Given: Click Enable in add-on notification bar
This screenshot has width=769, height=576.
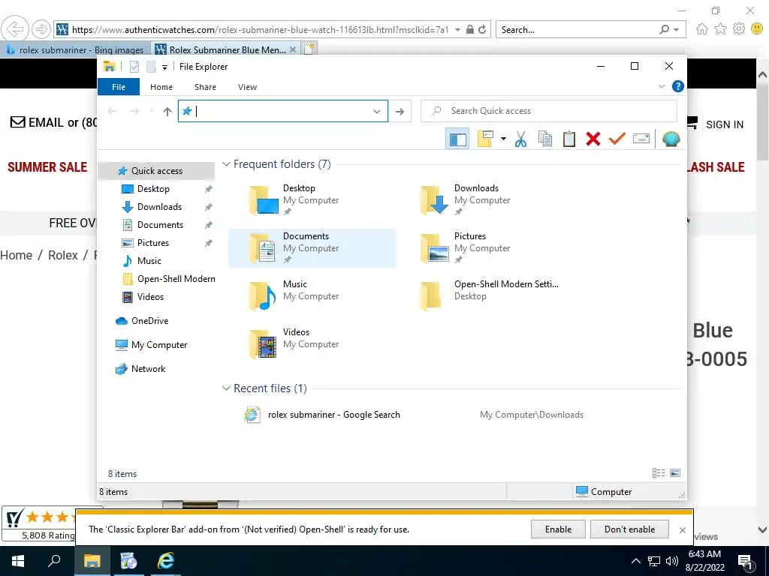Looking at the screenshot, I should pos(558,529).
